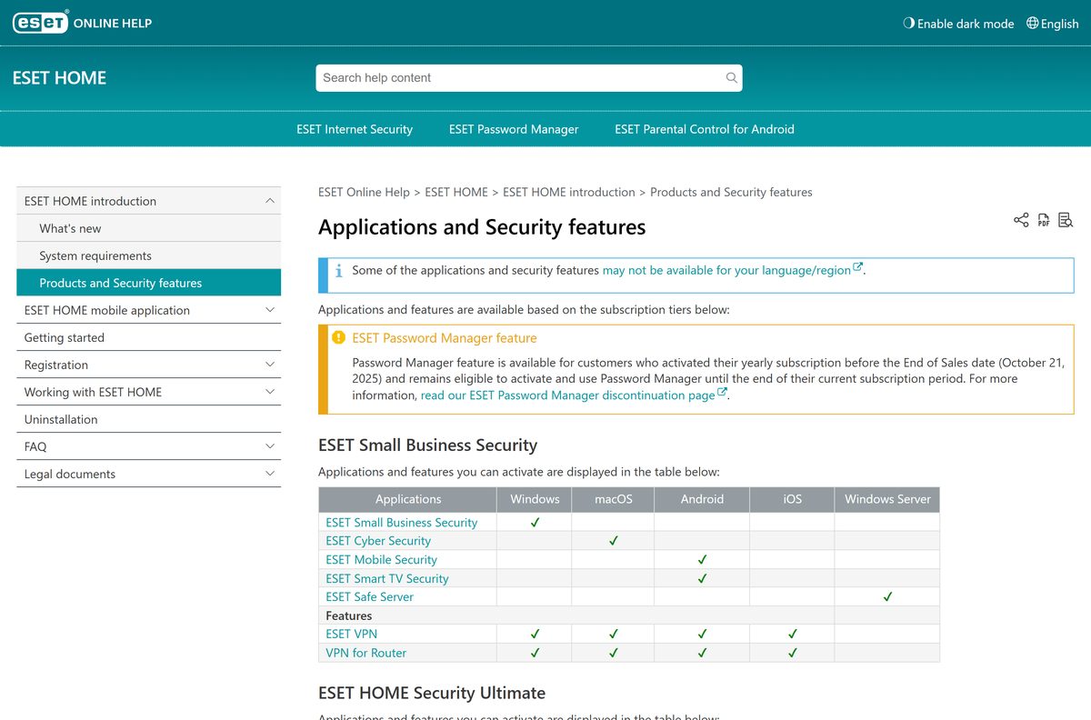Click the info icon in the blue note
Image resolution: width=1091 pixels, height=720 pixels.
click(338, 271)
